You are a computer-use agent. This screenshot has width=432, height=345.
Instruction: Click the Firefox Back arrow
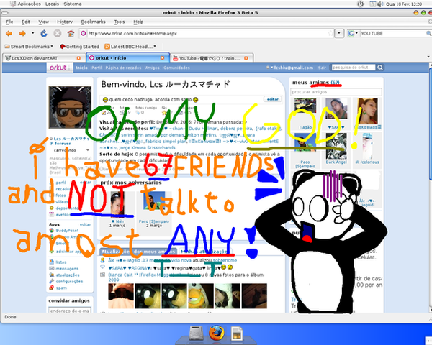(9, 34)
